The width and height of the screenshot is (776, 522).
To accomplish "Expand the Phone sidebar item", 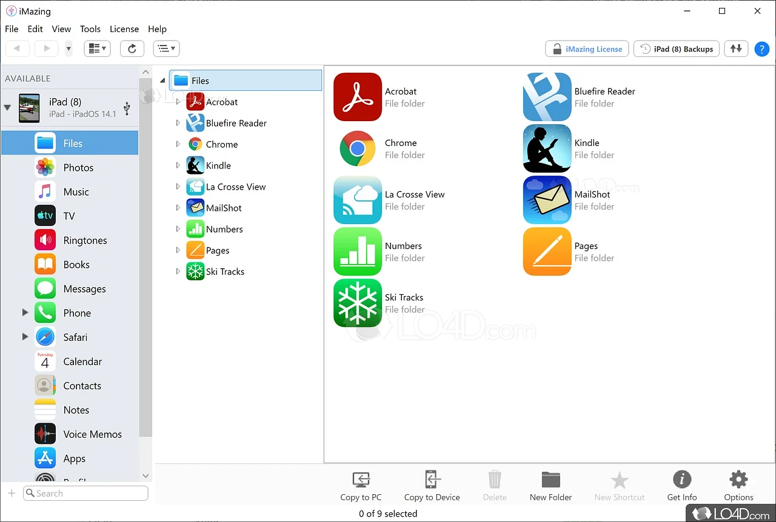I will click(x=25, y=313).
